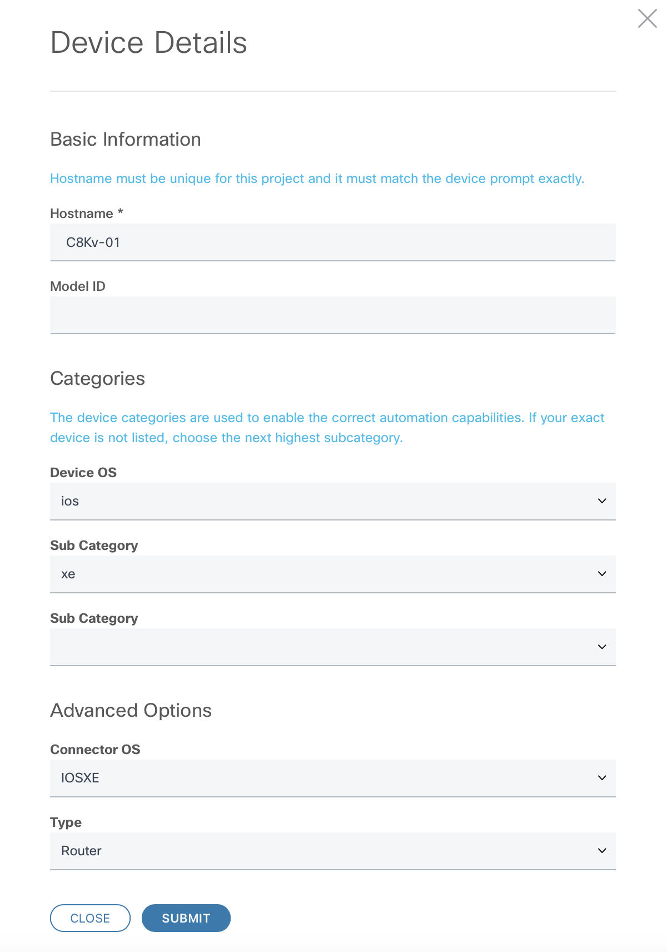
Task: Submit the device details form
Action: [186, 918]
